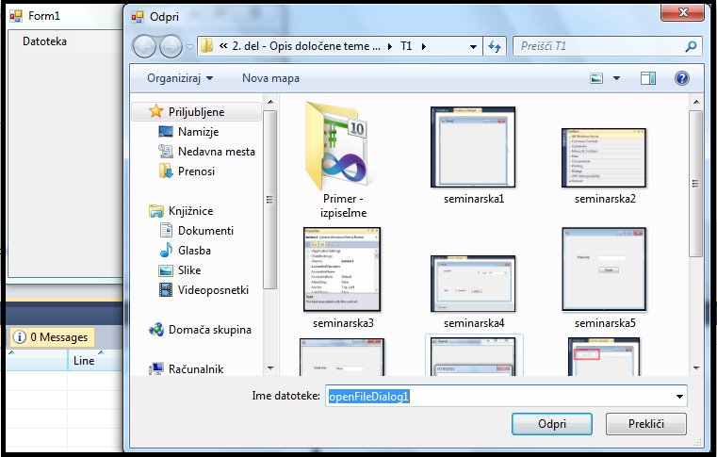The width and height of the screenshot is (717, 457).
Task: Click the search magnifier icon
Action: click(691, 46)
